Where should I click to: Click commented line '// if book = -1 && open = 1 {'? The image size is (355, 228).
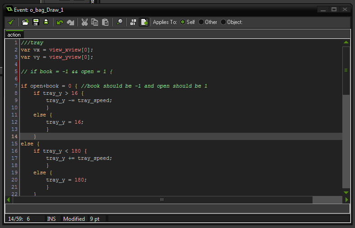(x=66, y=71)
